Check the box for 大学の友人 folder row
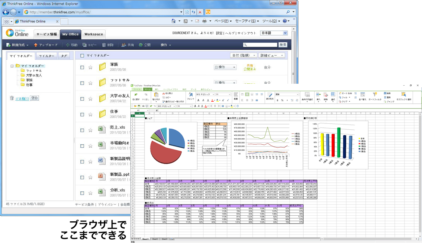The height and width of the screenshot is (243, 422). (x=82, y=99)
